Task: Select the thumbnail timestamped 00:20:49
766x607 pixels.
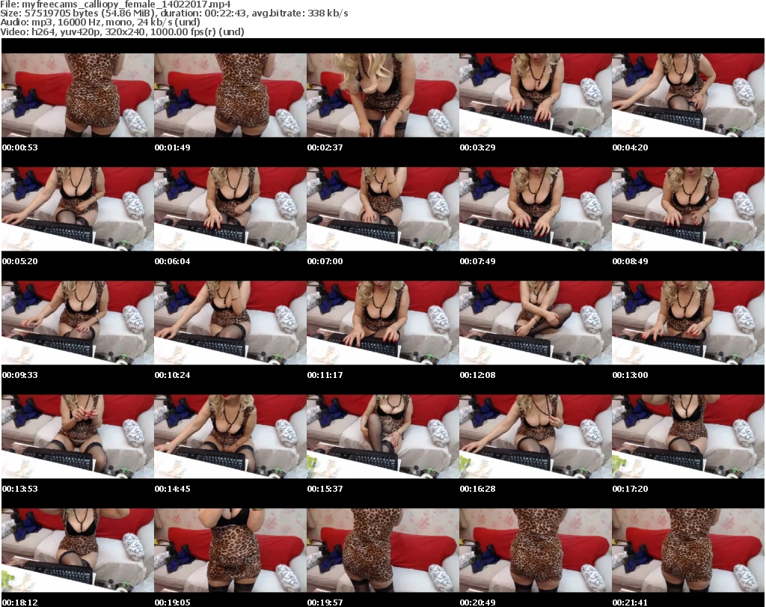Action: pyautogui.click(x=536, y=550)
